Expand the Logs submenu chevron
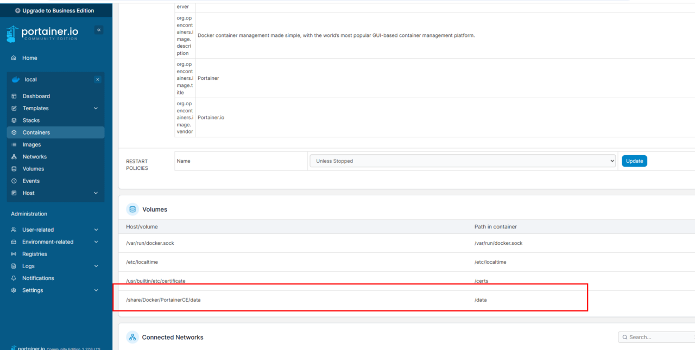The height and width of the screenshot is (350, 695). pos(96,266)
